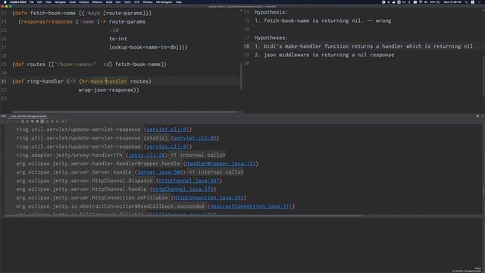Open the HttpChannel.java:375 link
Viewport: 485px width, 273px height.
coord(183,189)
